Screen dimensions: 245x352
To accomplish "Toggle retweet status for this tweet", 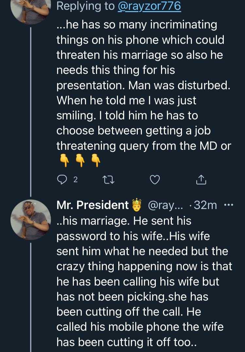I will tap(109, 179).
